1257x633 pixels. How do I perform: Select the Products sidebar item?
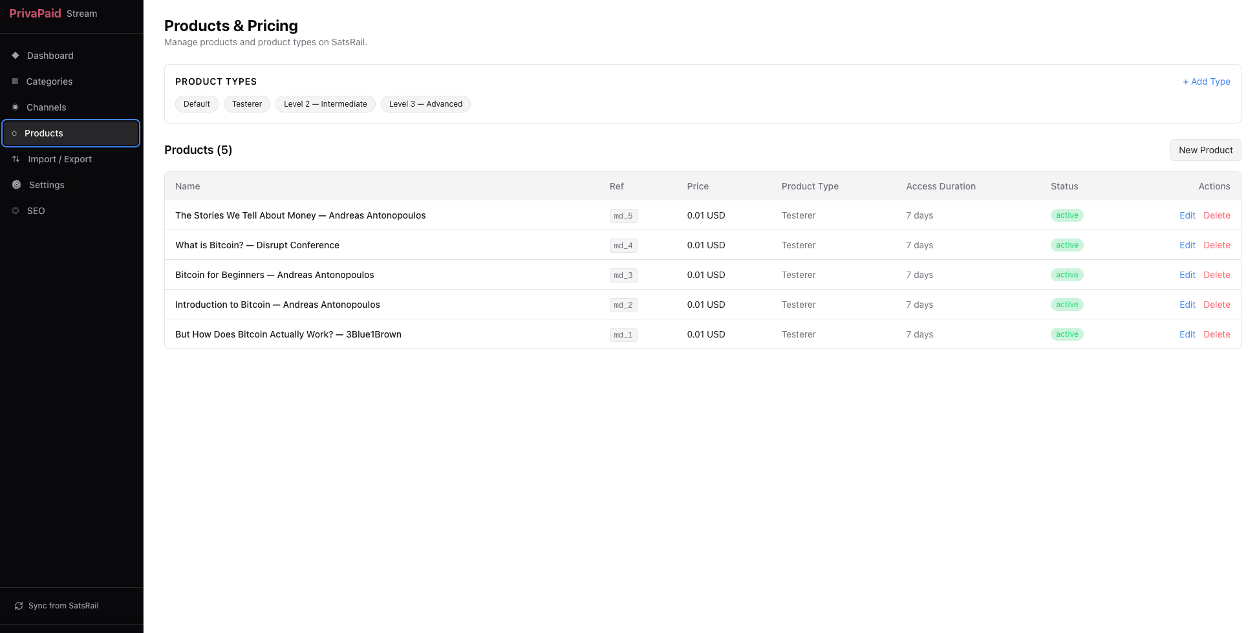pyautogui.click(x=71, y=133)
